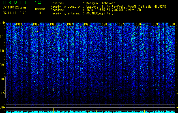Click the kHz axis unit label
Image resolution: width=178 pixels, height=113 pixels.
point(3,23)
